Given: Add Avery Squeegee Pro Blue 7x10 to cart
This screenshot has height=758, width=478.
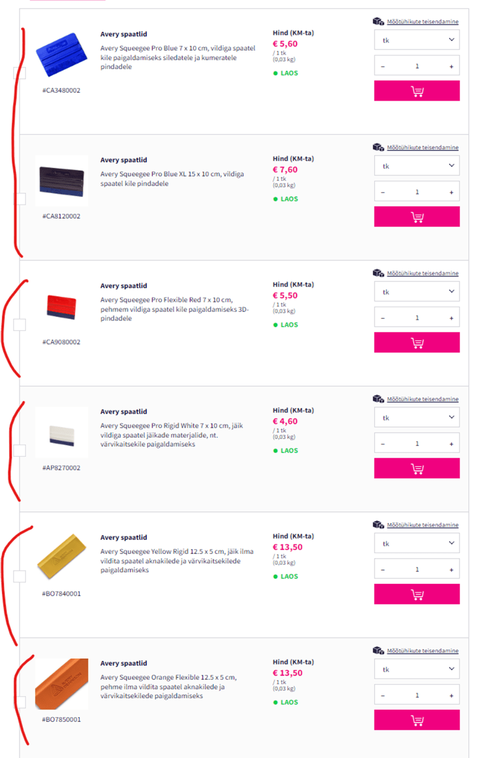Looking at the screenshot, I should (x=417, y=91).
